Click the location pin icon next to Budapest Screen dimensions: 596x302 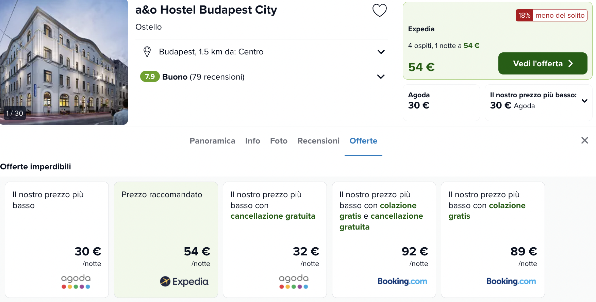(147, 52)
